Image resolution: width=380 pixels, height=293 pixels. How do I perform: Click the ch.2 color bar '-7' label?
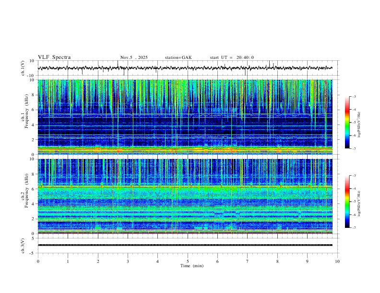point(354,228)
